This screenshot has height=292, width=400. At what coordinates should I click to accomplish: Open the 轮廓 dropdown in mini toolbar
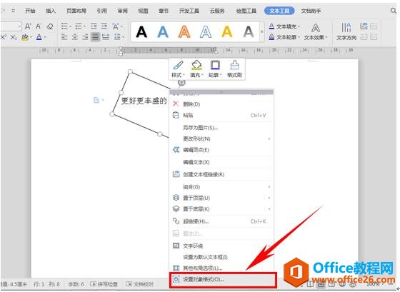tap(215, 69)
